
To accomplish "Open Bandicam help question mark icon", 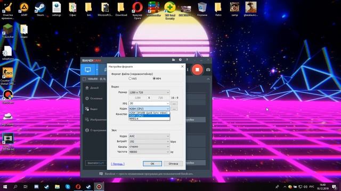I will [x=187, y=60].
